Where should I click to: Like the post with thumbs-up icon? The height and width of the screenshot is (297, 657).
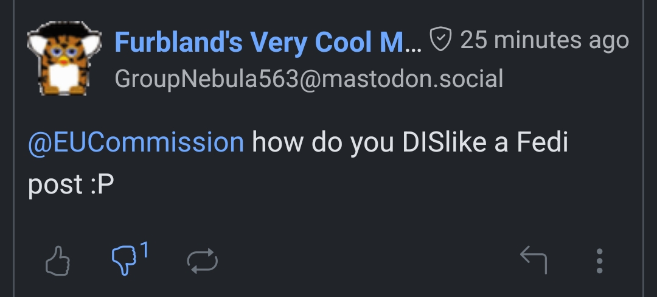click(x=58, y=262)
